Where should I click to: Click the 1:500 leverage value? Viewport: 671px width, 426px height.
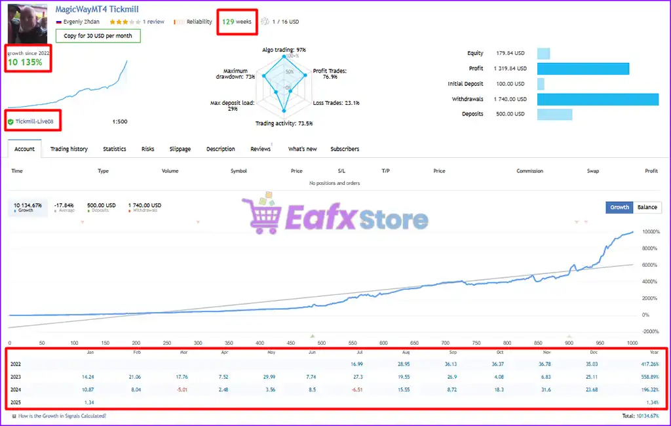(120, 122)
